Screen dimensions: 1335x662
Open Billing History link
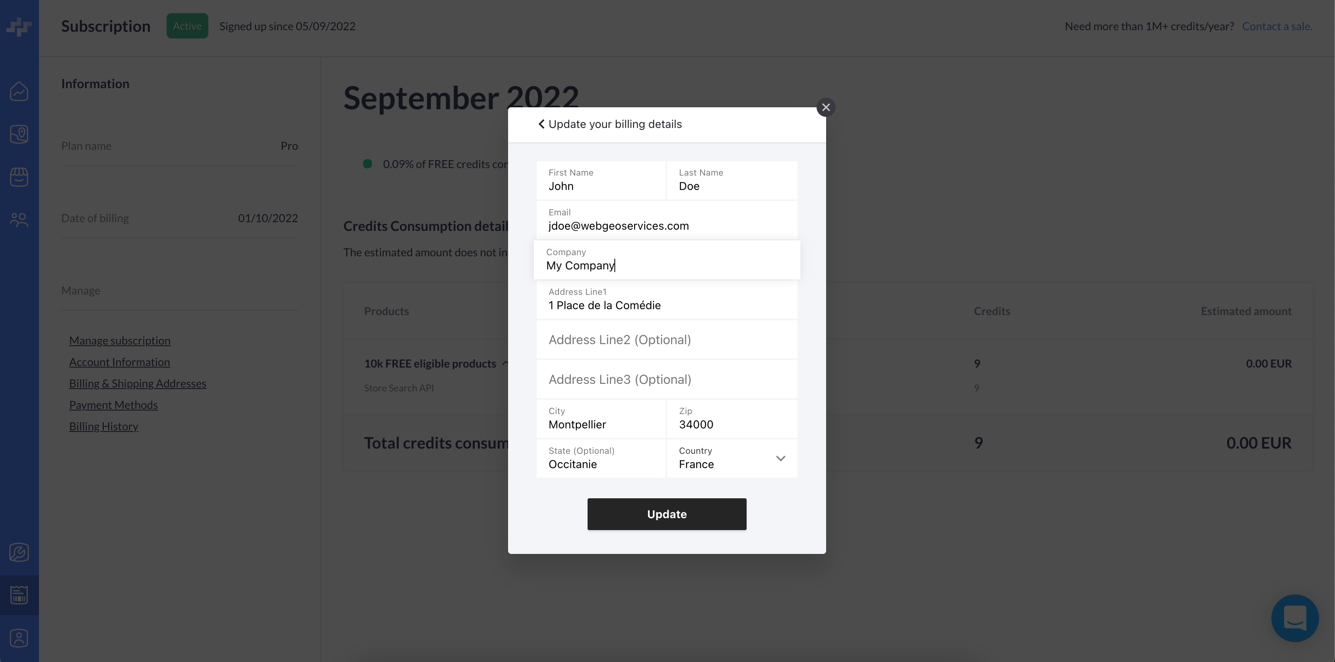coord(104,426)
